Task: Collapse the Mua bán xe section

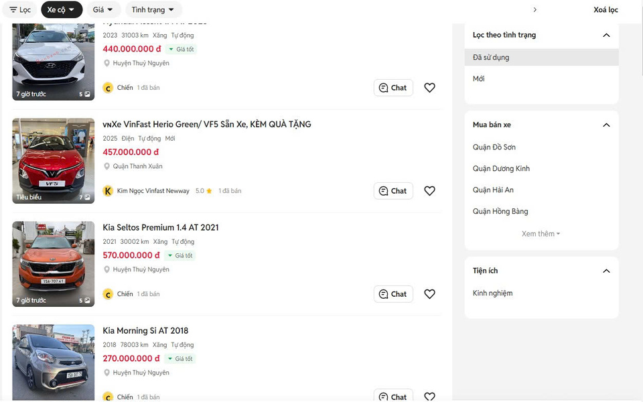Action: (x=606, y=125)
